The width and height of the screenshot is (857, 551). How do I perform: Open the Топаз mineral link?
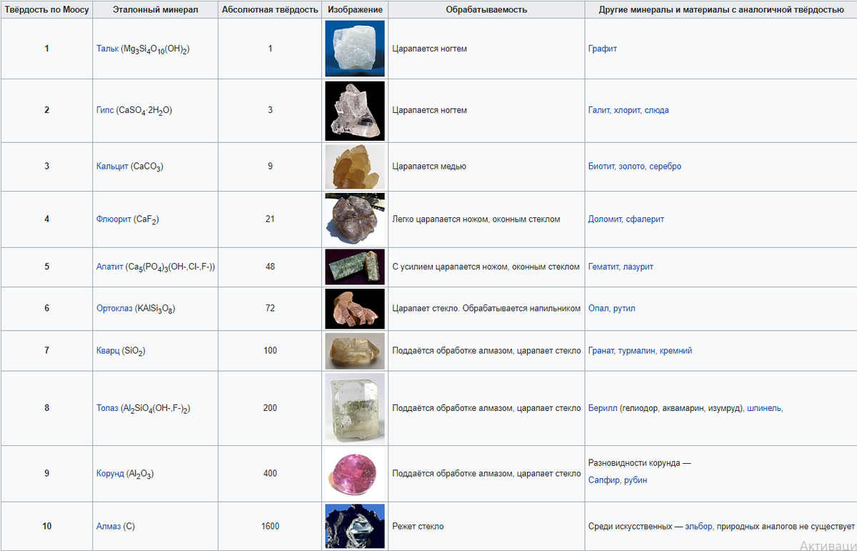click(x=107, y=407)
